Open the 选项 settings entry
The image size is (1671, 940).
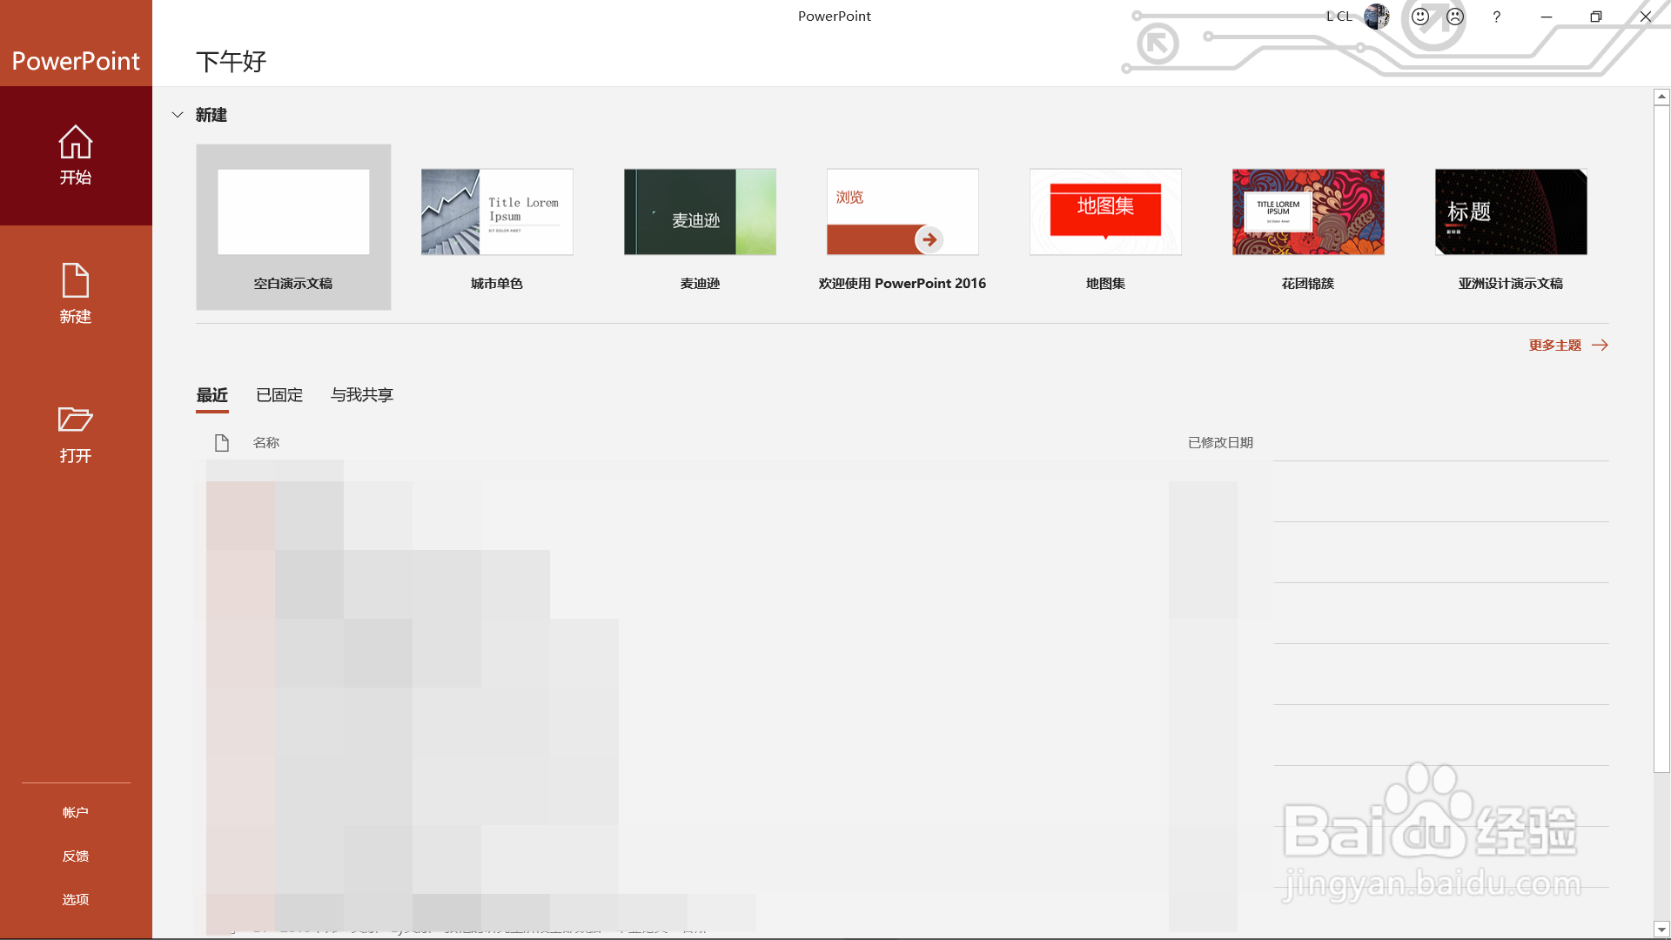click(x=76, y=899)
